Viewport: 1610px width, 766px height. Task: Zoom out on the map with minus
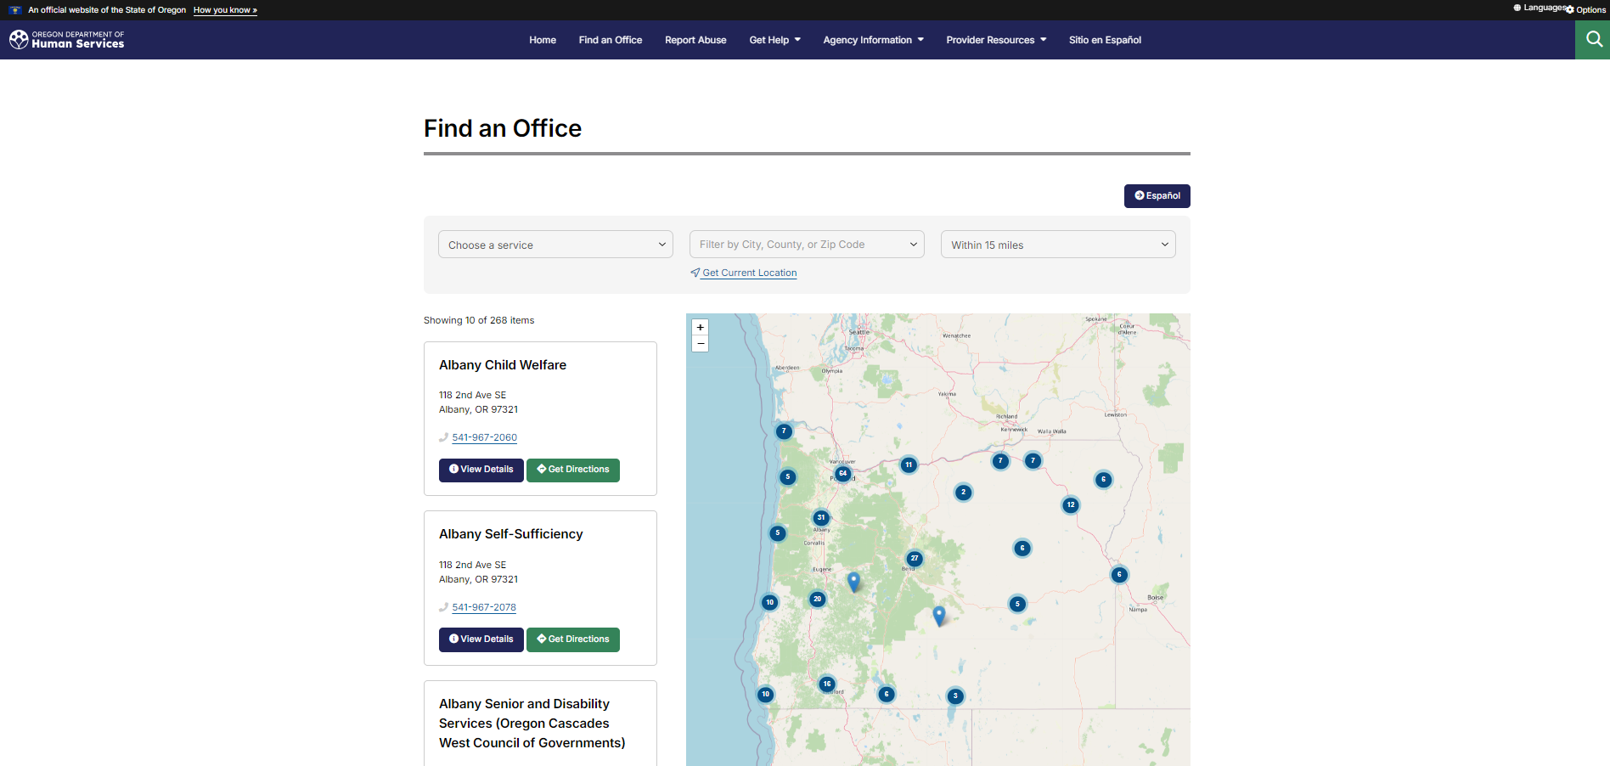[x=701, y=343]
